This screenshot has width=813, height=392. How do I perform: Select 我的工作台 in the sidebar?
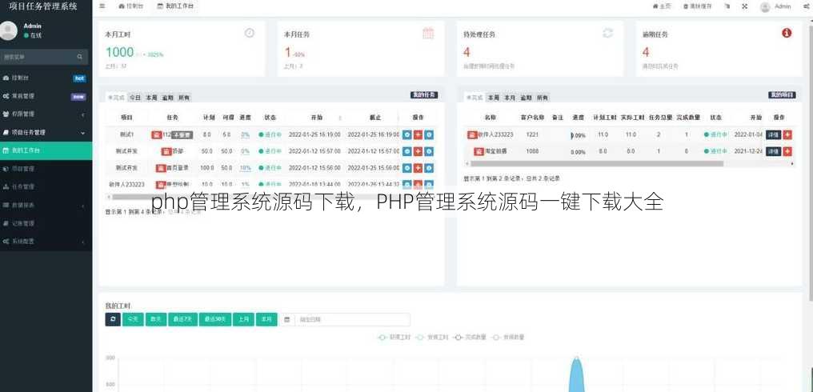tap(46, 151)
